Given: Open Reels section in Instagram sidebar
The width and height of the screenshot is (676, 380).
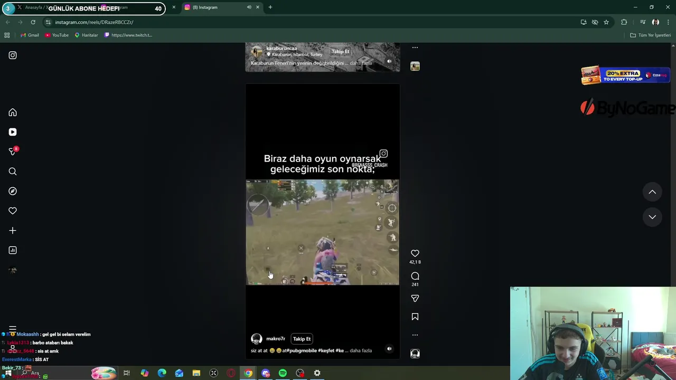Looking at the screenshot, I should point(13,132).
